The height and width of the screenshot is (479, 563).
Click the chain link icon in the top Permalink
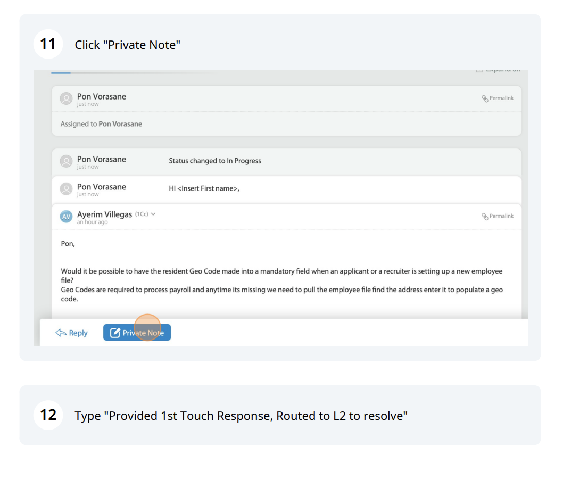485,98
